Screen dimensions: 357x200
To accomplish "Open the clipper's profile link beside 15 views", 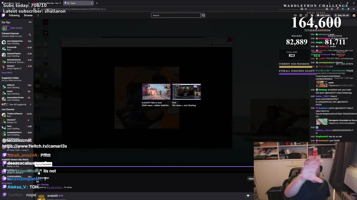I will [54, 187].
